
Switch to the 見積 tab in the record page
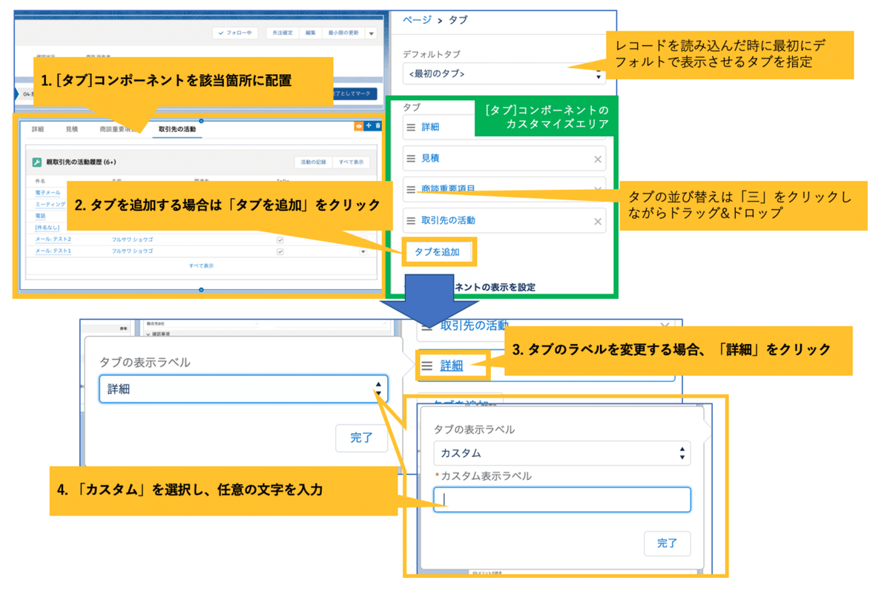71,129
